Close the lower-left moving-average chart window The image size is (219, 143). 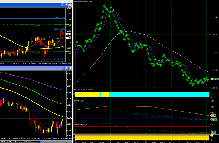[71, 68]
